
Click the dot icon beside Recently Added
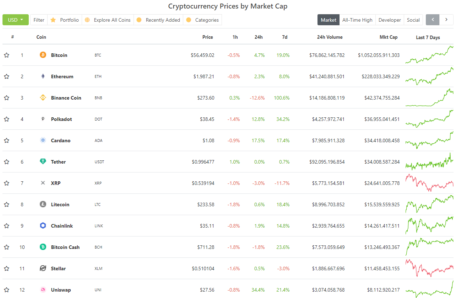coord(139,20)
